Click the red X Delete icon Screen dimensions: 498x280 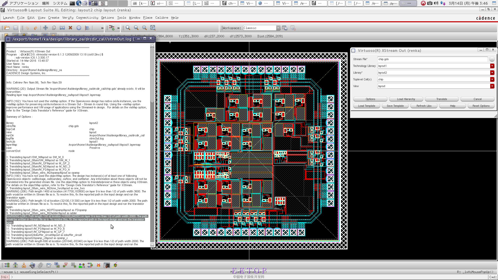click(x=70, y=28)
